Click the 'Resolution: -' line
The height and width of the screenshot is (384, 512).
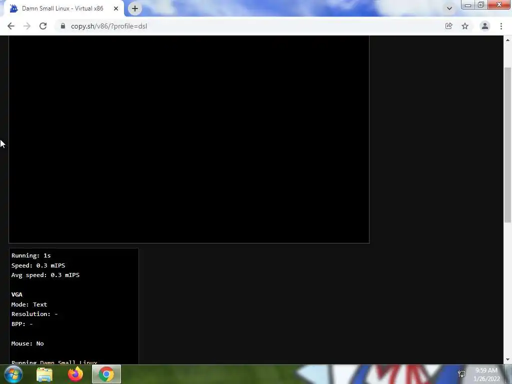34,314
